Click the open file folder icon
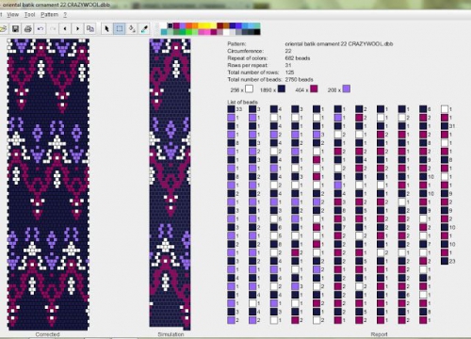The width and height of the screenshot is (471, 339). (3, 29)
